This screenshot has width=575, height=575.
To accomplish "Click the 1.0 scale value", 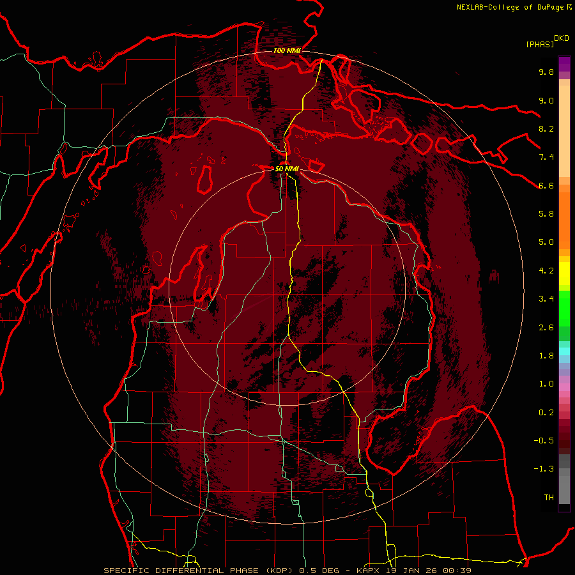I will (x=546, y=384).
